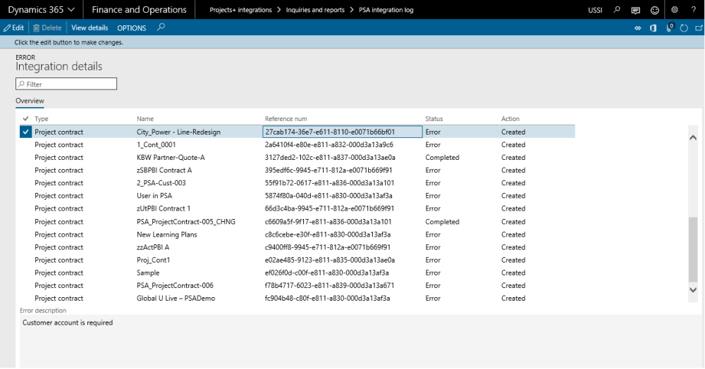Click the help question mark icon
Screen dimensions: 705x369
694,10
